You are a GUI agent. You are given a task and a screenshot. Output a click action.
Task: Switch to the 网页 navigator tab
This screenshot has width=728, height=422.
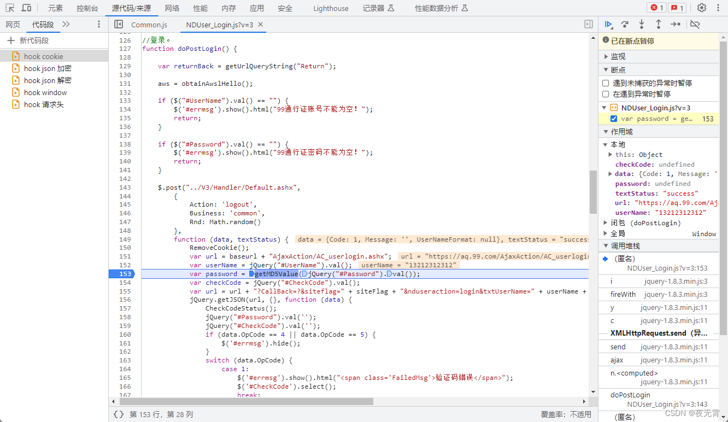(x=13, y=24)
